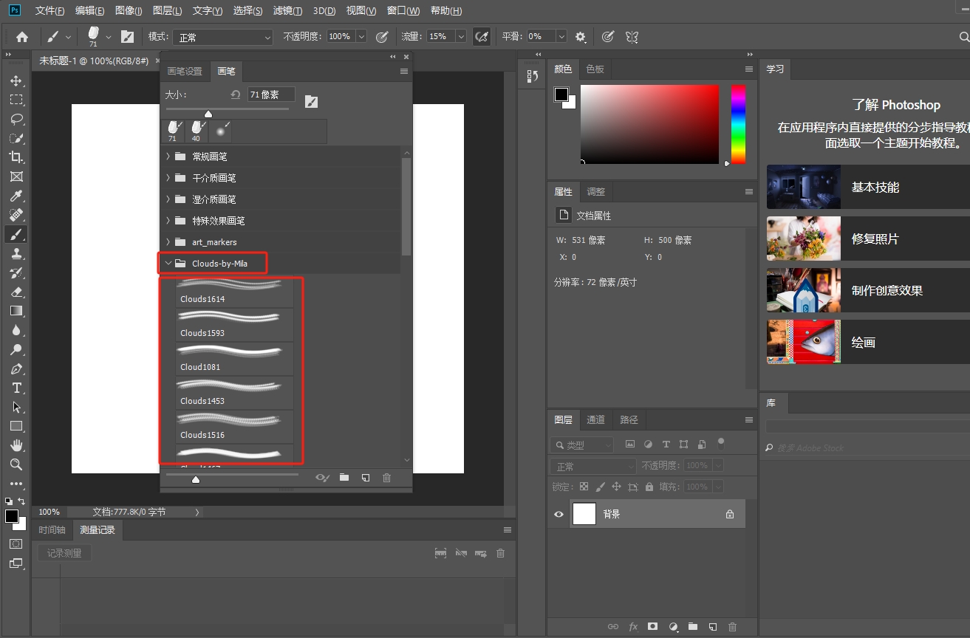Toggle pressure for size icon
Screen dimensions: 970x638
pos(607,36)
